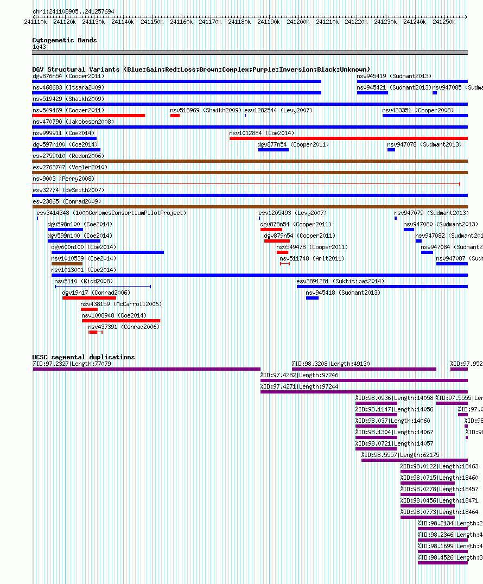Select nsv999911 (Coe2014) label
This screenshot has width=483, height=584.
[63, 133]
